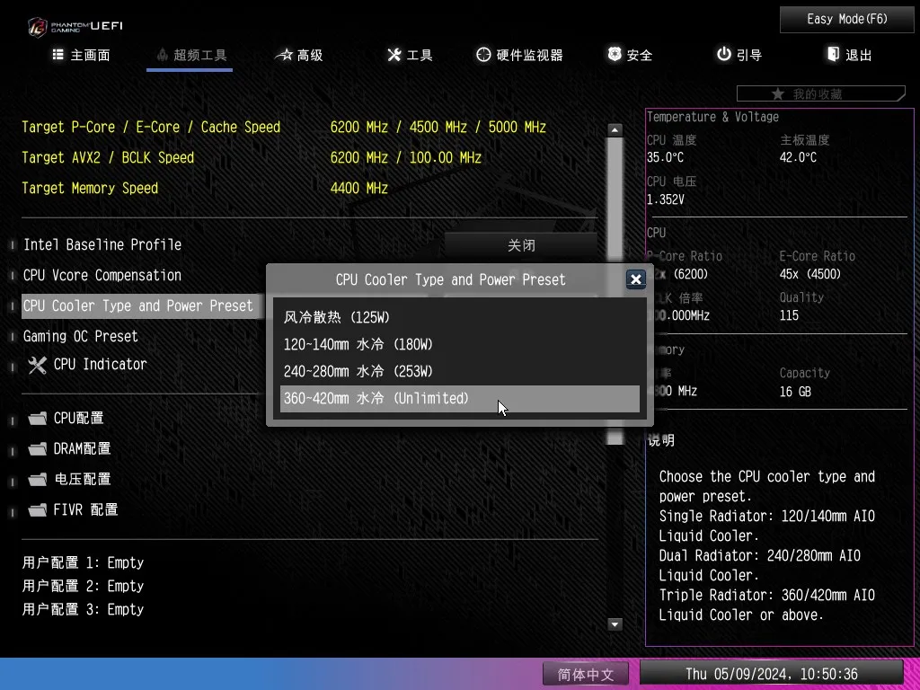This screenshot has height=690, width=920.
Task: Click the wrench icon of Tools tab
Action: pyautogui.click(x=394, y=55)
